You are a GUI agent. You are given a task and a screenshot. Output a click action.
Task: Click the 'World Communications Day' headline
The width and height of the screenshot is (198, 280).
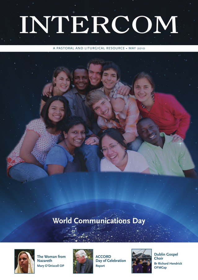tap(99, 221)
